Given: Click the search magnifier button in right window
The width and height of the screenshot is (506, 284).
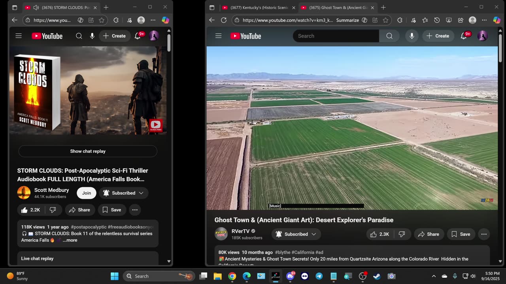Looking at the screenshot, I should tap(389, 36).
